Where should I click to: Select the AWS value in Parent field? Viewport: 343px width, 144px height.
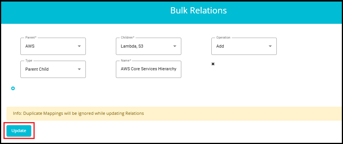point(30,46)
